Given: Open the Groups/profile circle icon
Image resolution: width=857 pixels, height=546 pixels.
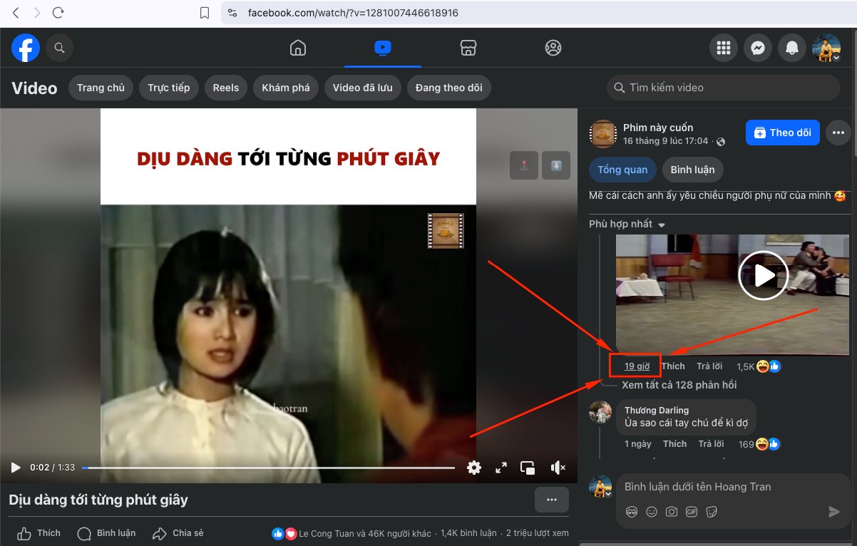Looking at the screenshot, I should click(553, 48).
